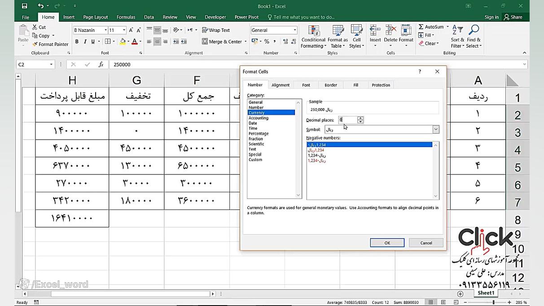Click the Help question mark in dialog

tap(420, 71)
